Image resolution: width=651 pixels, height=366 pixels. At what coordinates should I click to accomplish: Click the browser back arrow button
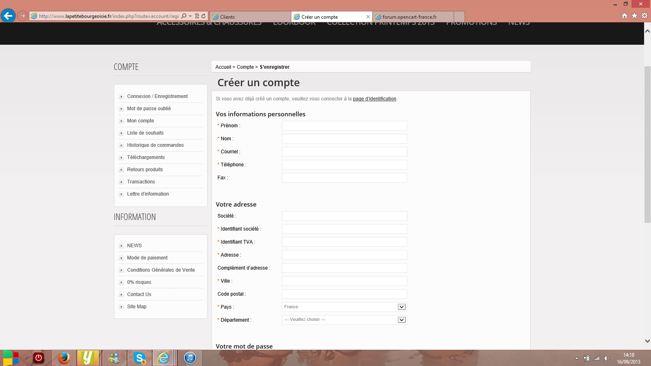click(x=8, y=16)
